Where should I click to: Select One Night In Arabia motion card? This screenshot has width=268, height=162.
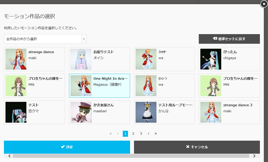[x=99, y=86]
